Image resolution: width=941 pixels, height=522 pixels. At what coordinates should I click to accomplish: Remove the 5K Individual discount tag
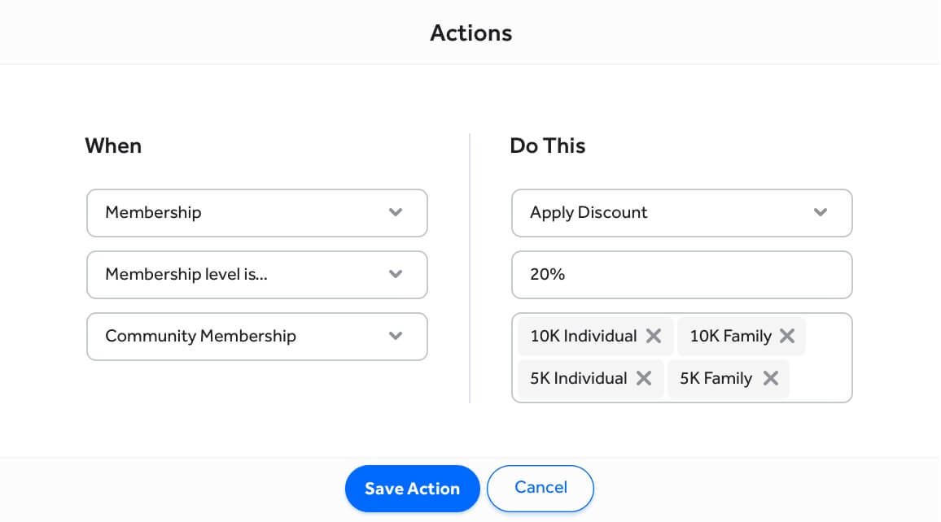click(x=644, y=378)
